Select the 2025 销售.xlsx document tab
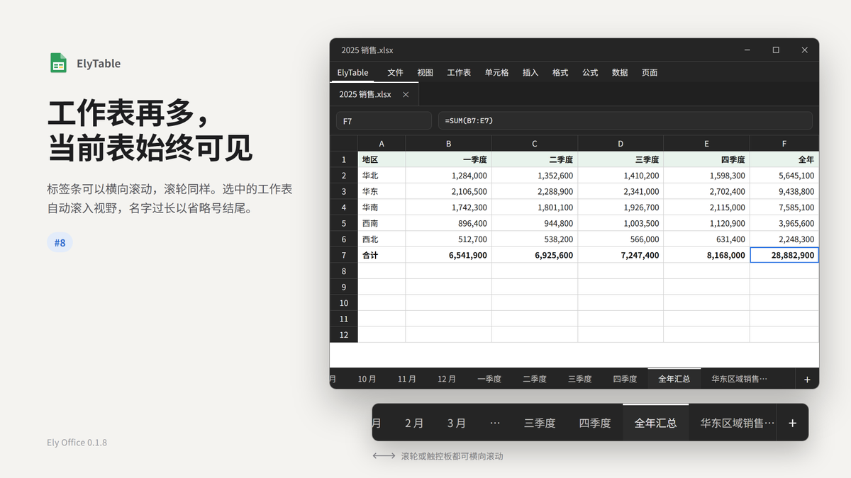The image size is (851, 478). pyautogui.click(x=374, y=94)
